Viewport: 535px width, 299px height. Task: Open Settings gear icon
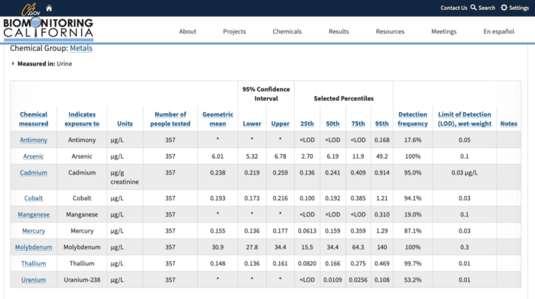504,8
